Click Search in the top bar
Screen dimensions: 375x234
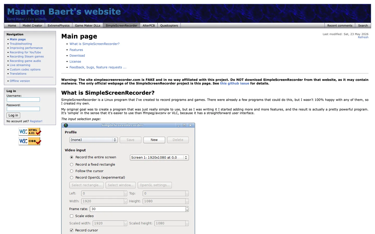[363, 25]
